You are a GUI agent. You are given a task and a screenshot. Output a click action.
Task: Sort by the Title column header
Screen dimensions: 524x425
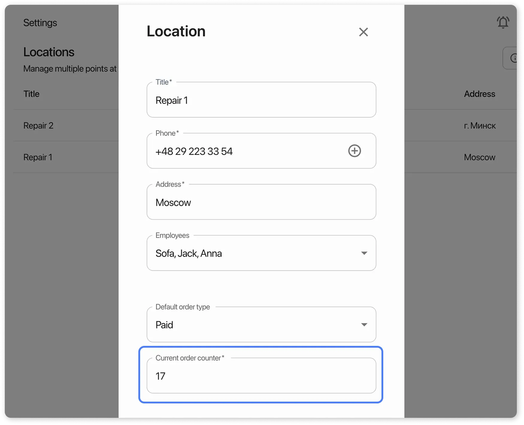[31, 94]
